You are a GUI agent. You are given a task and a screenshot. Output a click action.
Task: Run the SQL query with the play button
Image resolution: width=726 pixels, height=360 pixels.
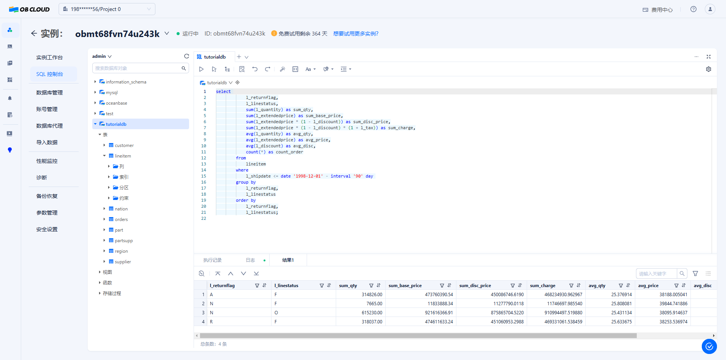click(201, 69)
